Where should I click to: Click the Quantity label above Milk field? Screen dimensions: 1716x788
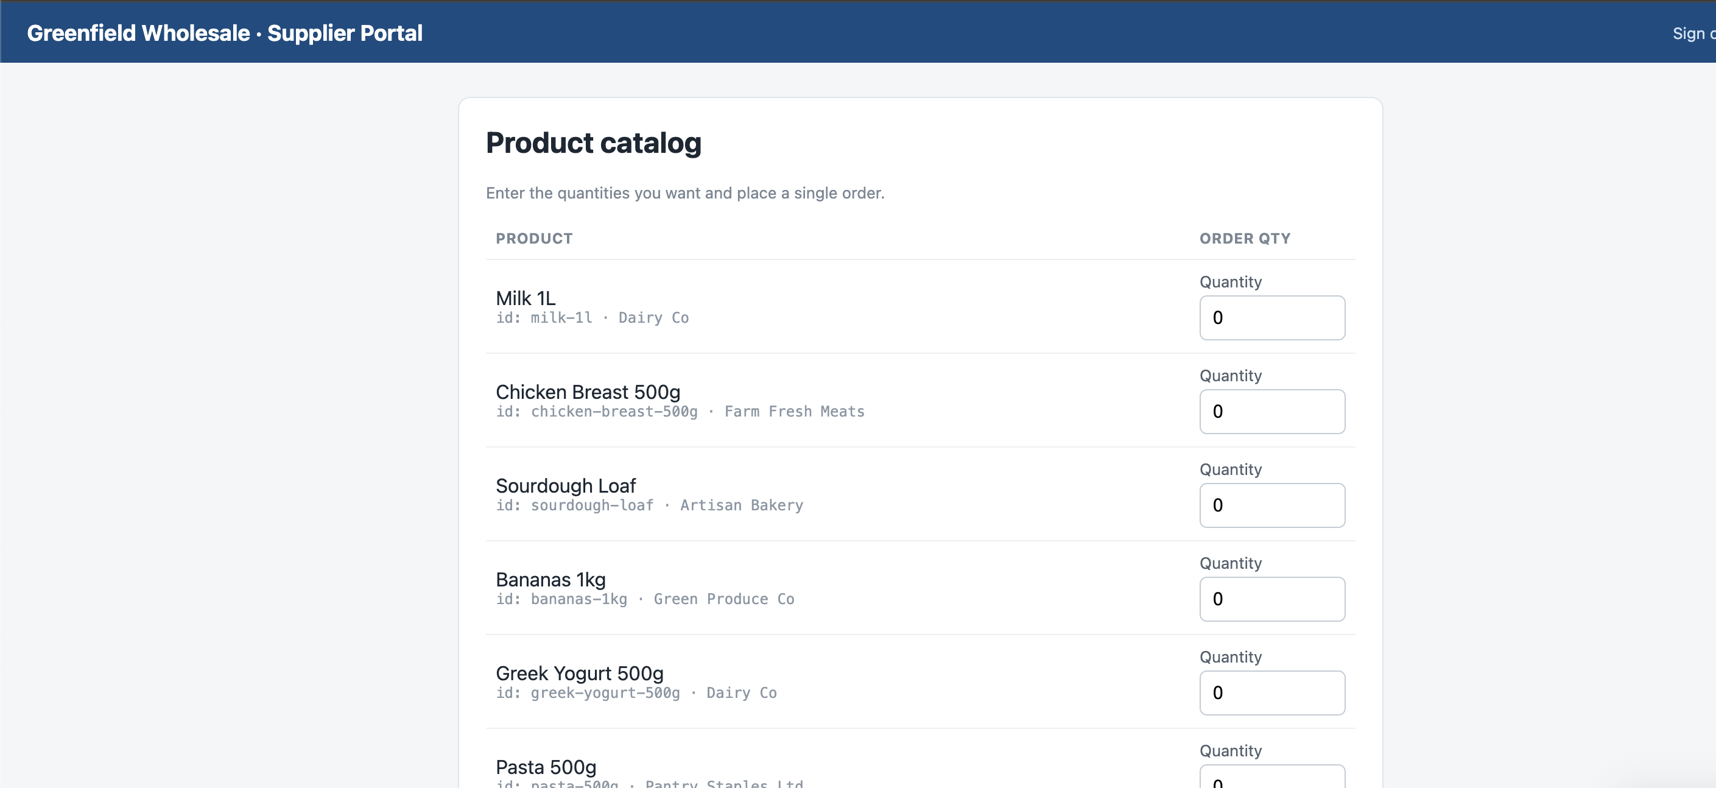[x=1231, y=282]
